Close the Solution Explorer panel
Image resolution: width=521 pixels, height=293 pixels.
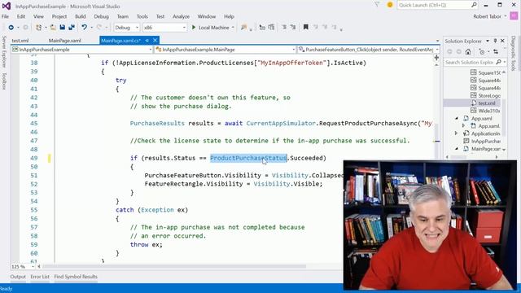click(502, 41)
